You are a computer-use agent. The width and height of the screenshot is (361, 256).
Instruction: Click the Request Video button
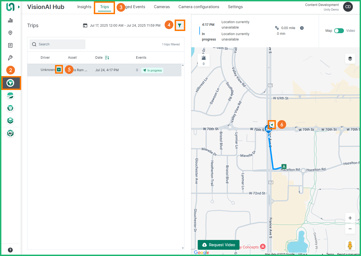tap(218, 245)
